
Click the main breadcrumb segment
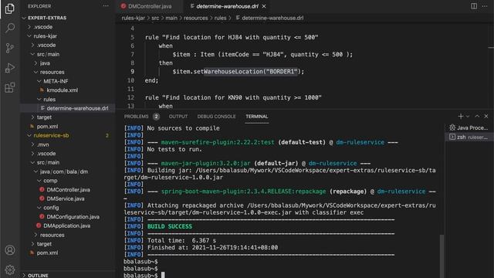click(x=171, y=18)
